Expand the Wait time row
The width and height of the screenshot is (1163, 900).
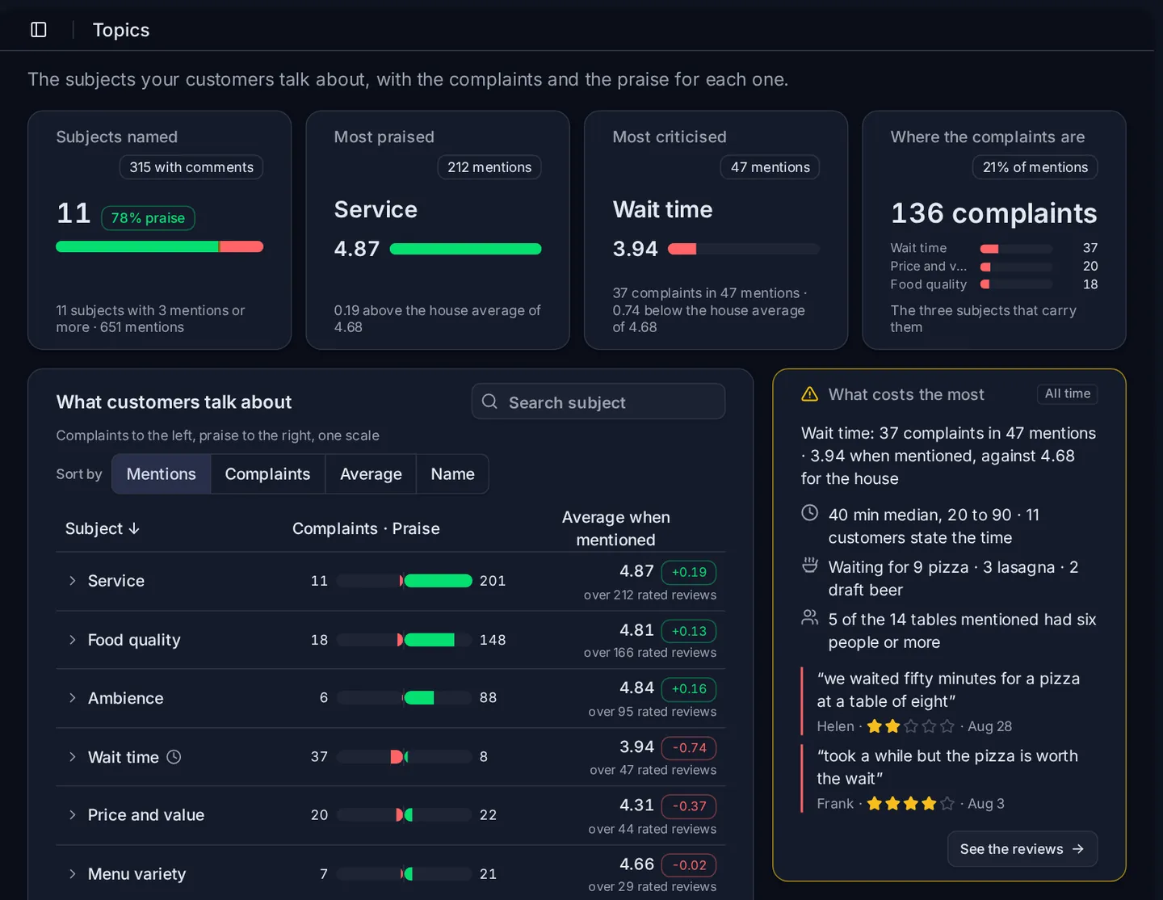tap(72, 757)
